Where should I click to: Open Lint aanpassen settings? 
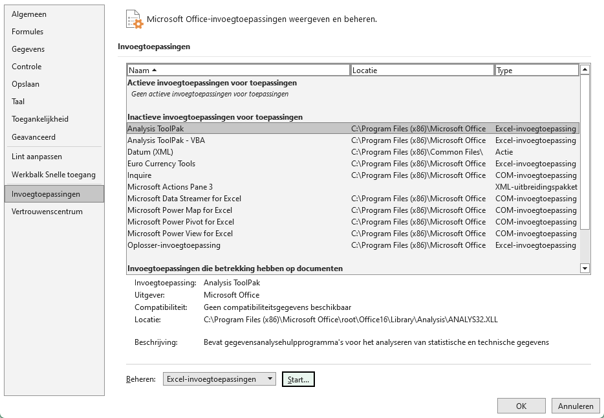tap(54, 157)
